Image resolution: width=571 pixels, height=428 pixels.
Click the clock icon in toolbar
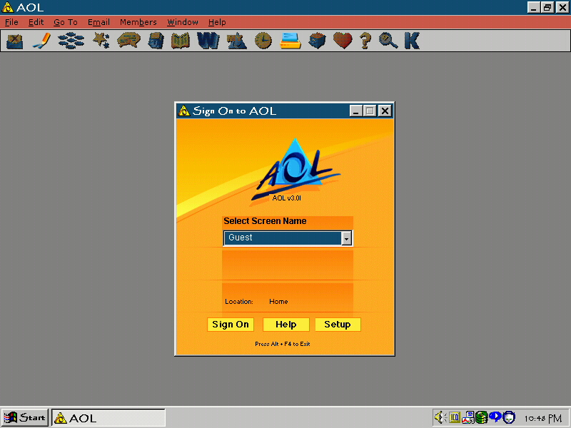pyautogui.click(x=263, y=41)
